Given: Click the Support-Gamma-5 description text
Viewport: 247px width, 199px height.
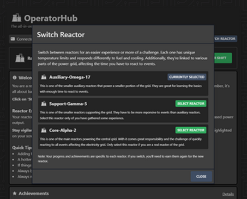Looking at the screenshot, I should [x=120, y=115].
